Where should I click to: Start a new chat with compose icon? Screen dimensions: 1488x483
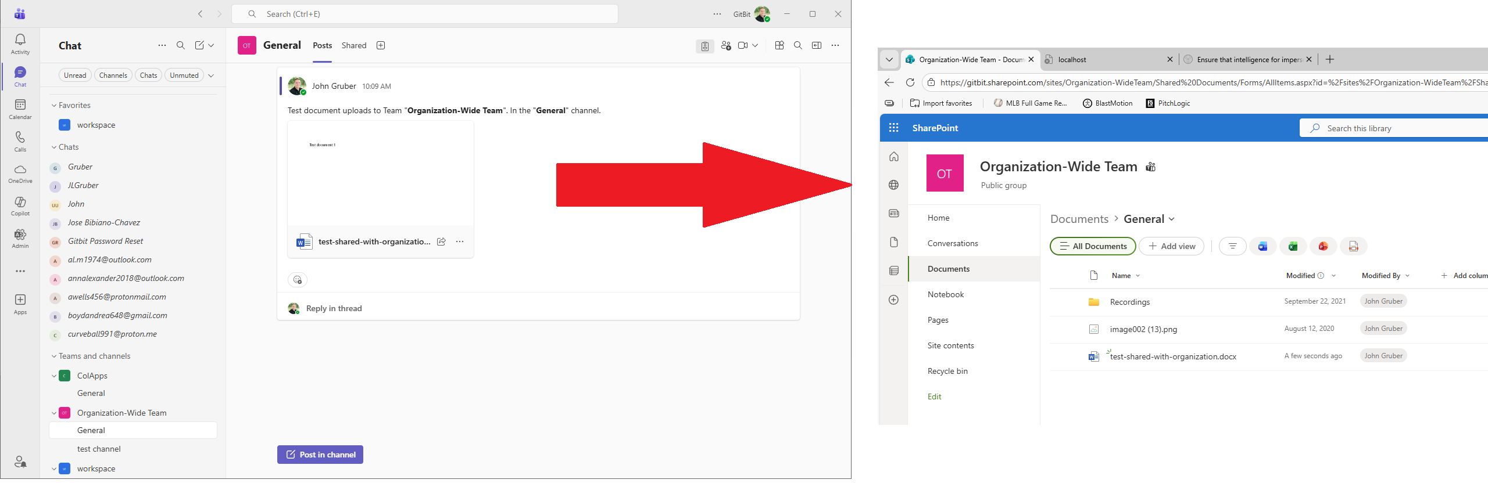(x=199, y=45)
